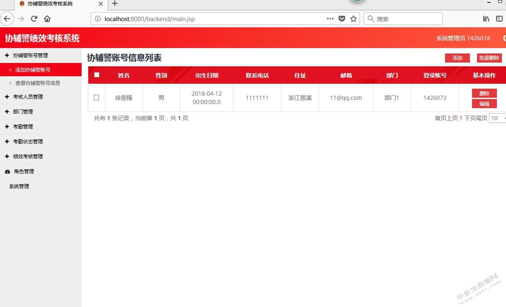
Task: Toggle the browser sidebar icon
Action: [499, 19]
